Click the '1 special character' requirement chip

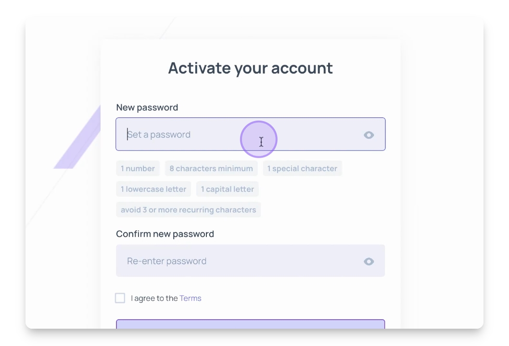[x=302, y=169]
